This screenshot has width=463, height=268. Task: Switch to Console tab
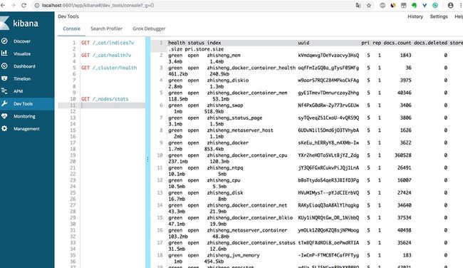[x=71, y=29]
